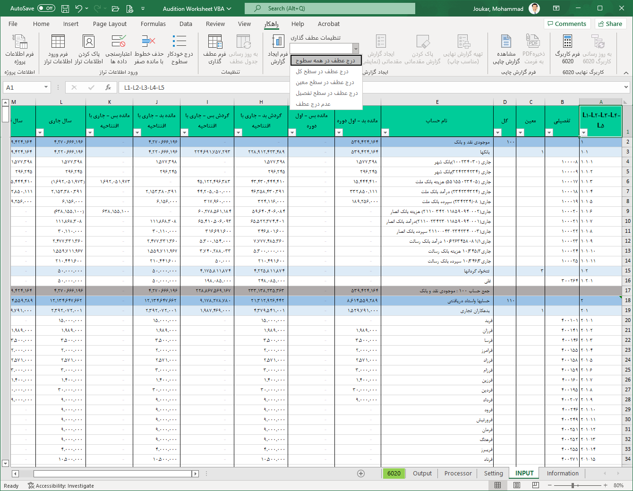Screen dimensions: 633x491
Task: Open فرم ایجاد گزارش report form
Action: (278, 49)
